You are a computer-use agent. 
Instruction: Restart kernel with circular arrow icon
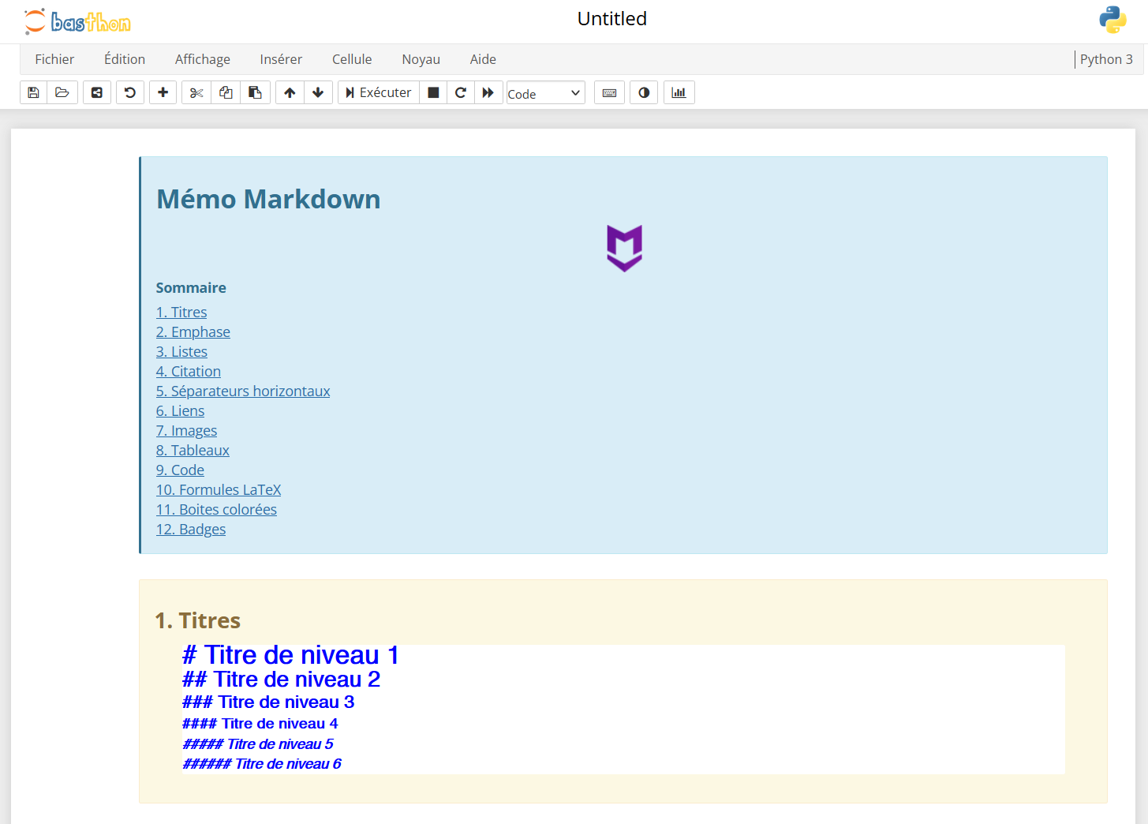click(461, 92)
